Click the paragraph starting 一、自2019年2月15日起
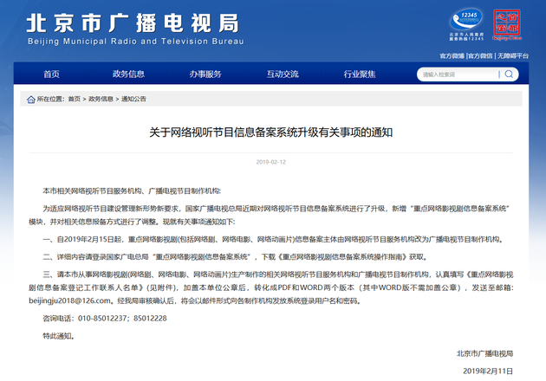Viewport: 546px width, 381px height. (273, 239)
